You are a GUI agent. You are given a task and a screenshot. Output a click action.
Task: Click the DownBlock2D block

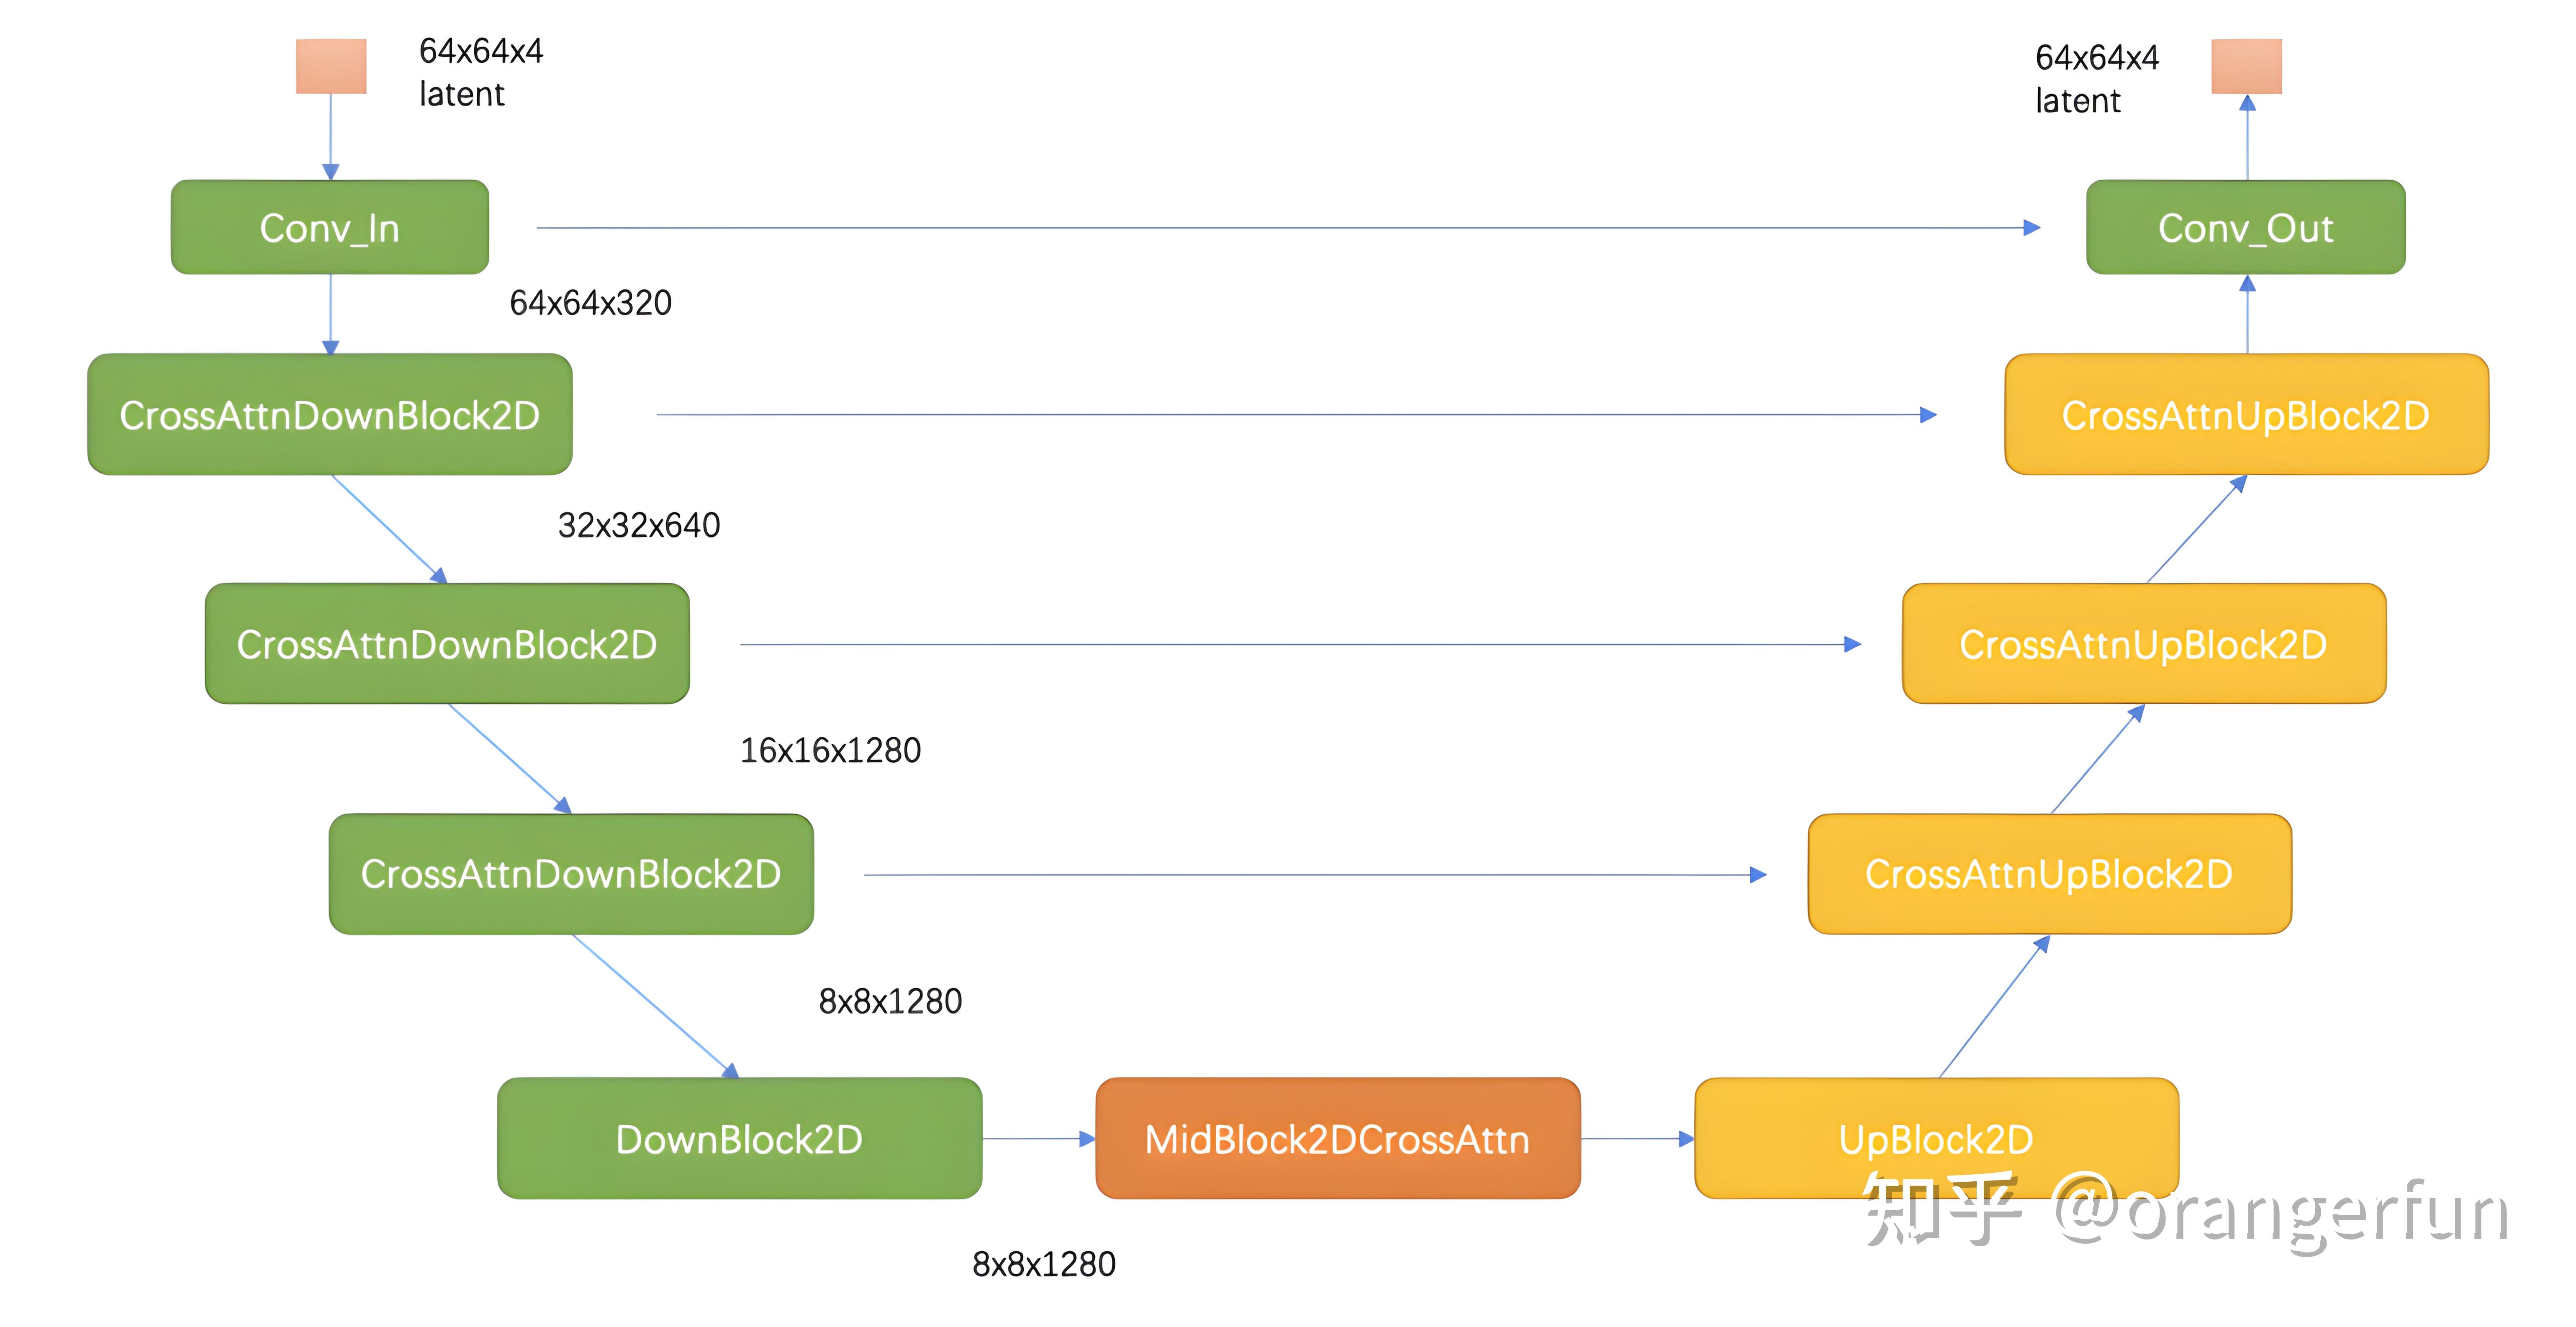740,1138
